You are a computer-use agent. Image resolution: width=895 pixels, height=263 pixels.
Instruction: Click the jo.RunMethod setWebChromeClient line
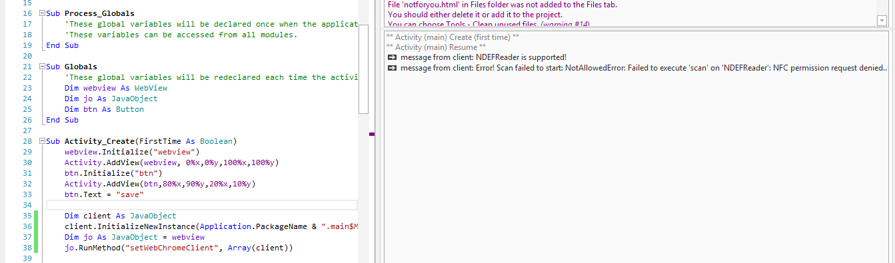pos(179,248)
